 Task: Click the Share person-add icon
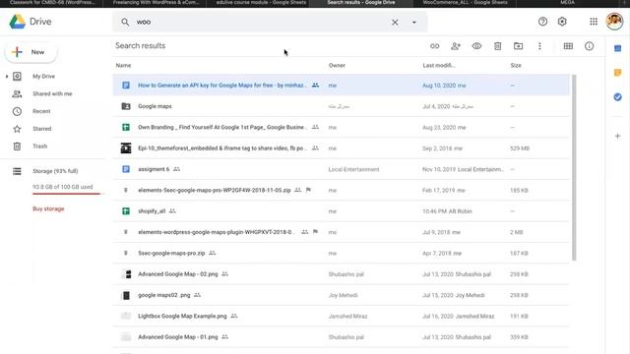point(456,46)
